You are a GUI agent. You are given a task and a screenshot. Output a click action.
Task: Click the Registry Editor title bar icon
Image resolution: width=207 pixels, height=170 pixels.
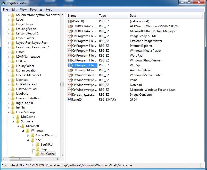click(x=3, y=3)
